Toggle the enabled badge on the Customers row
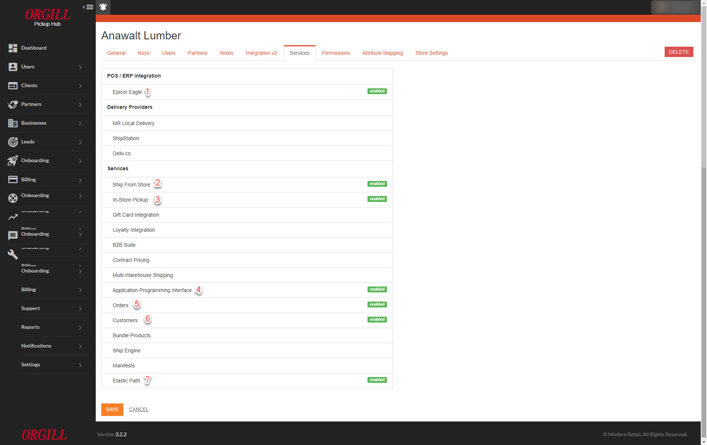Screen dimensions: 707x445 [x=377, y=320]
